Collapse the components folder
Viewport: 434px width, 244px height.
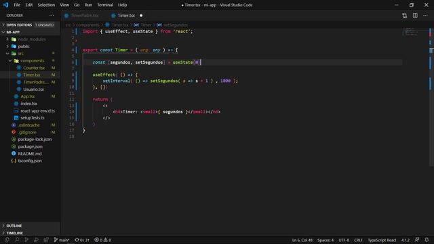pos(30,60)
